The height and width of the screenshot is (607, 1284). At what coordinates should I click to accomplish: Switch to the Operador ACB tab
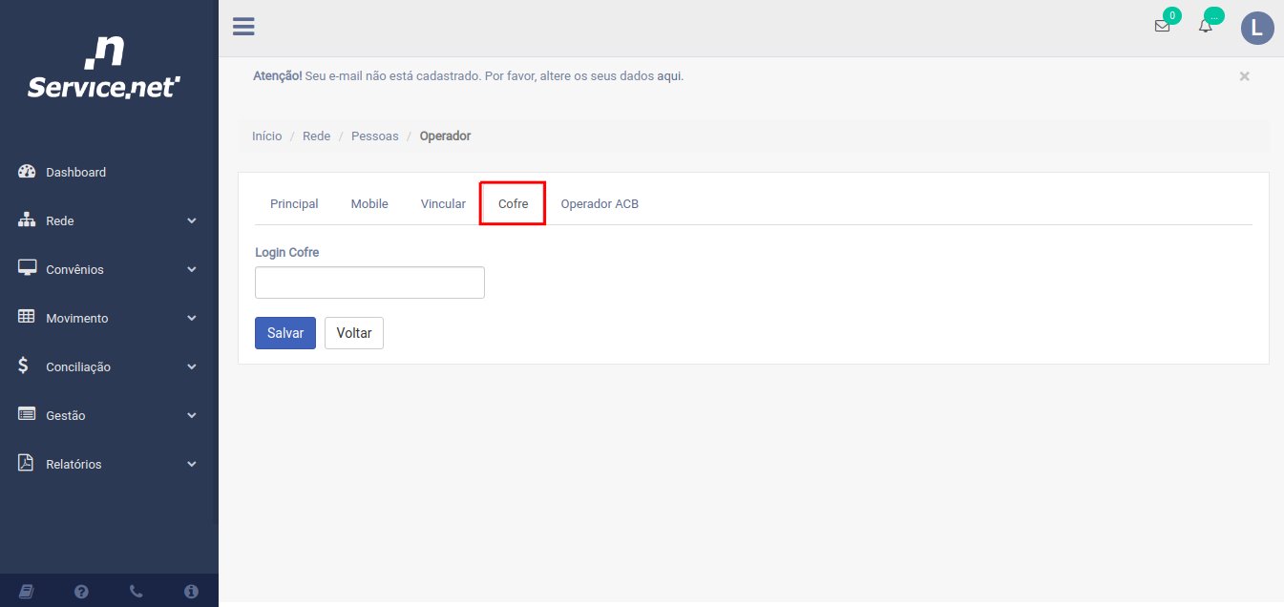click(600, 204)
